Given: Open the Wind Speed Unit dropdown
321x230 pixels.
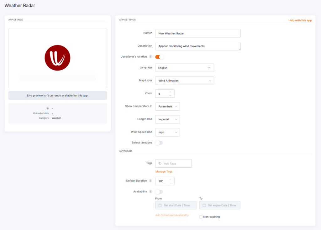Looking at the screenshot, I should tap(167, 132).
